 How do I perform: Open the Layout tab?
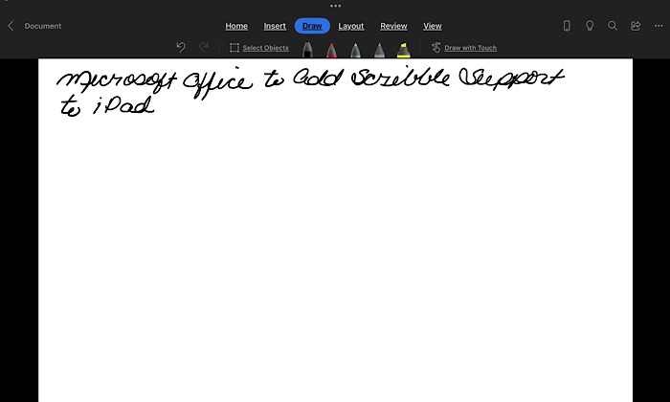point(351,26)
